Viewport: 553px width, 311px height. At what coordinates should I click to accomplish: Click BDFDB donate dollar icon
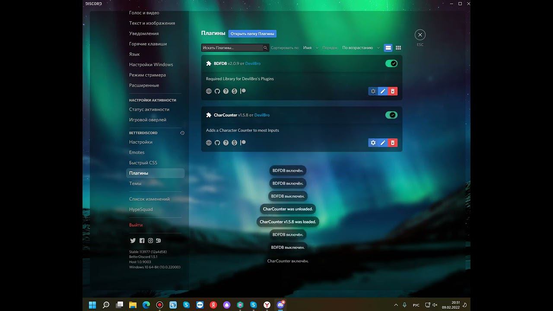pyautogui.click(x=235, y=91)
